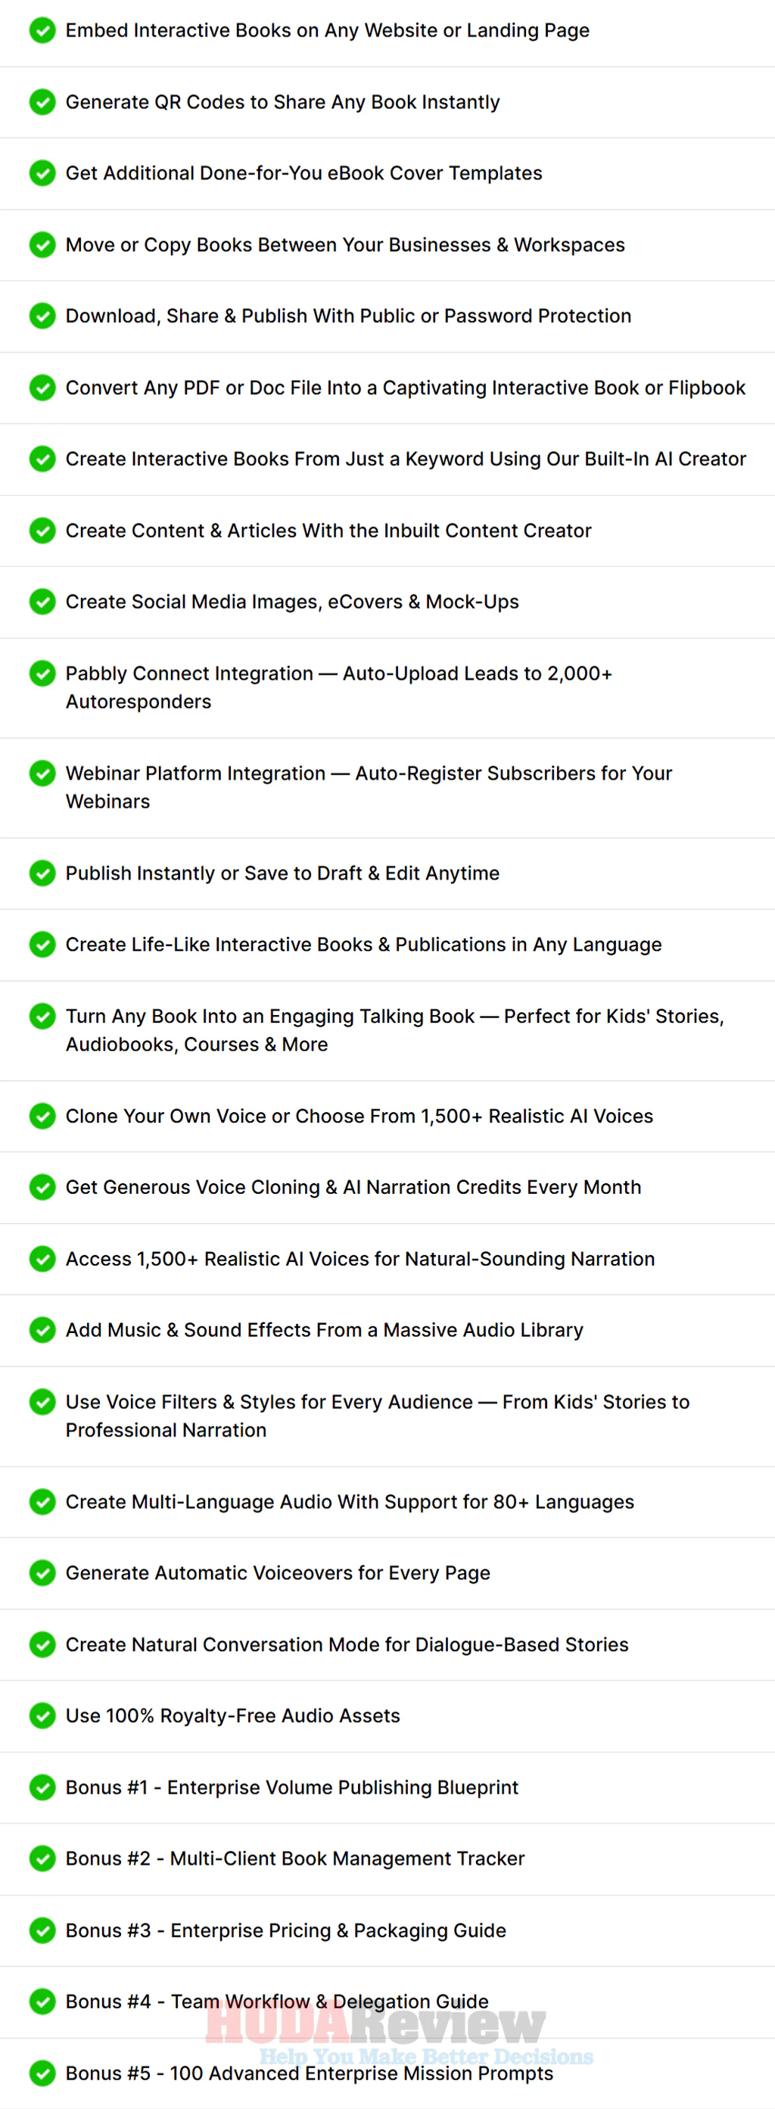Click the Turn Any Book Into Talking Book item
The height and width of the screenshot is (2109, 775).
394,1030
